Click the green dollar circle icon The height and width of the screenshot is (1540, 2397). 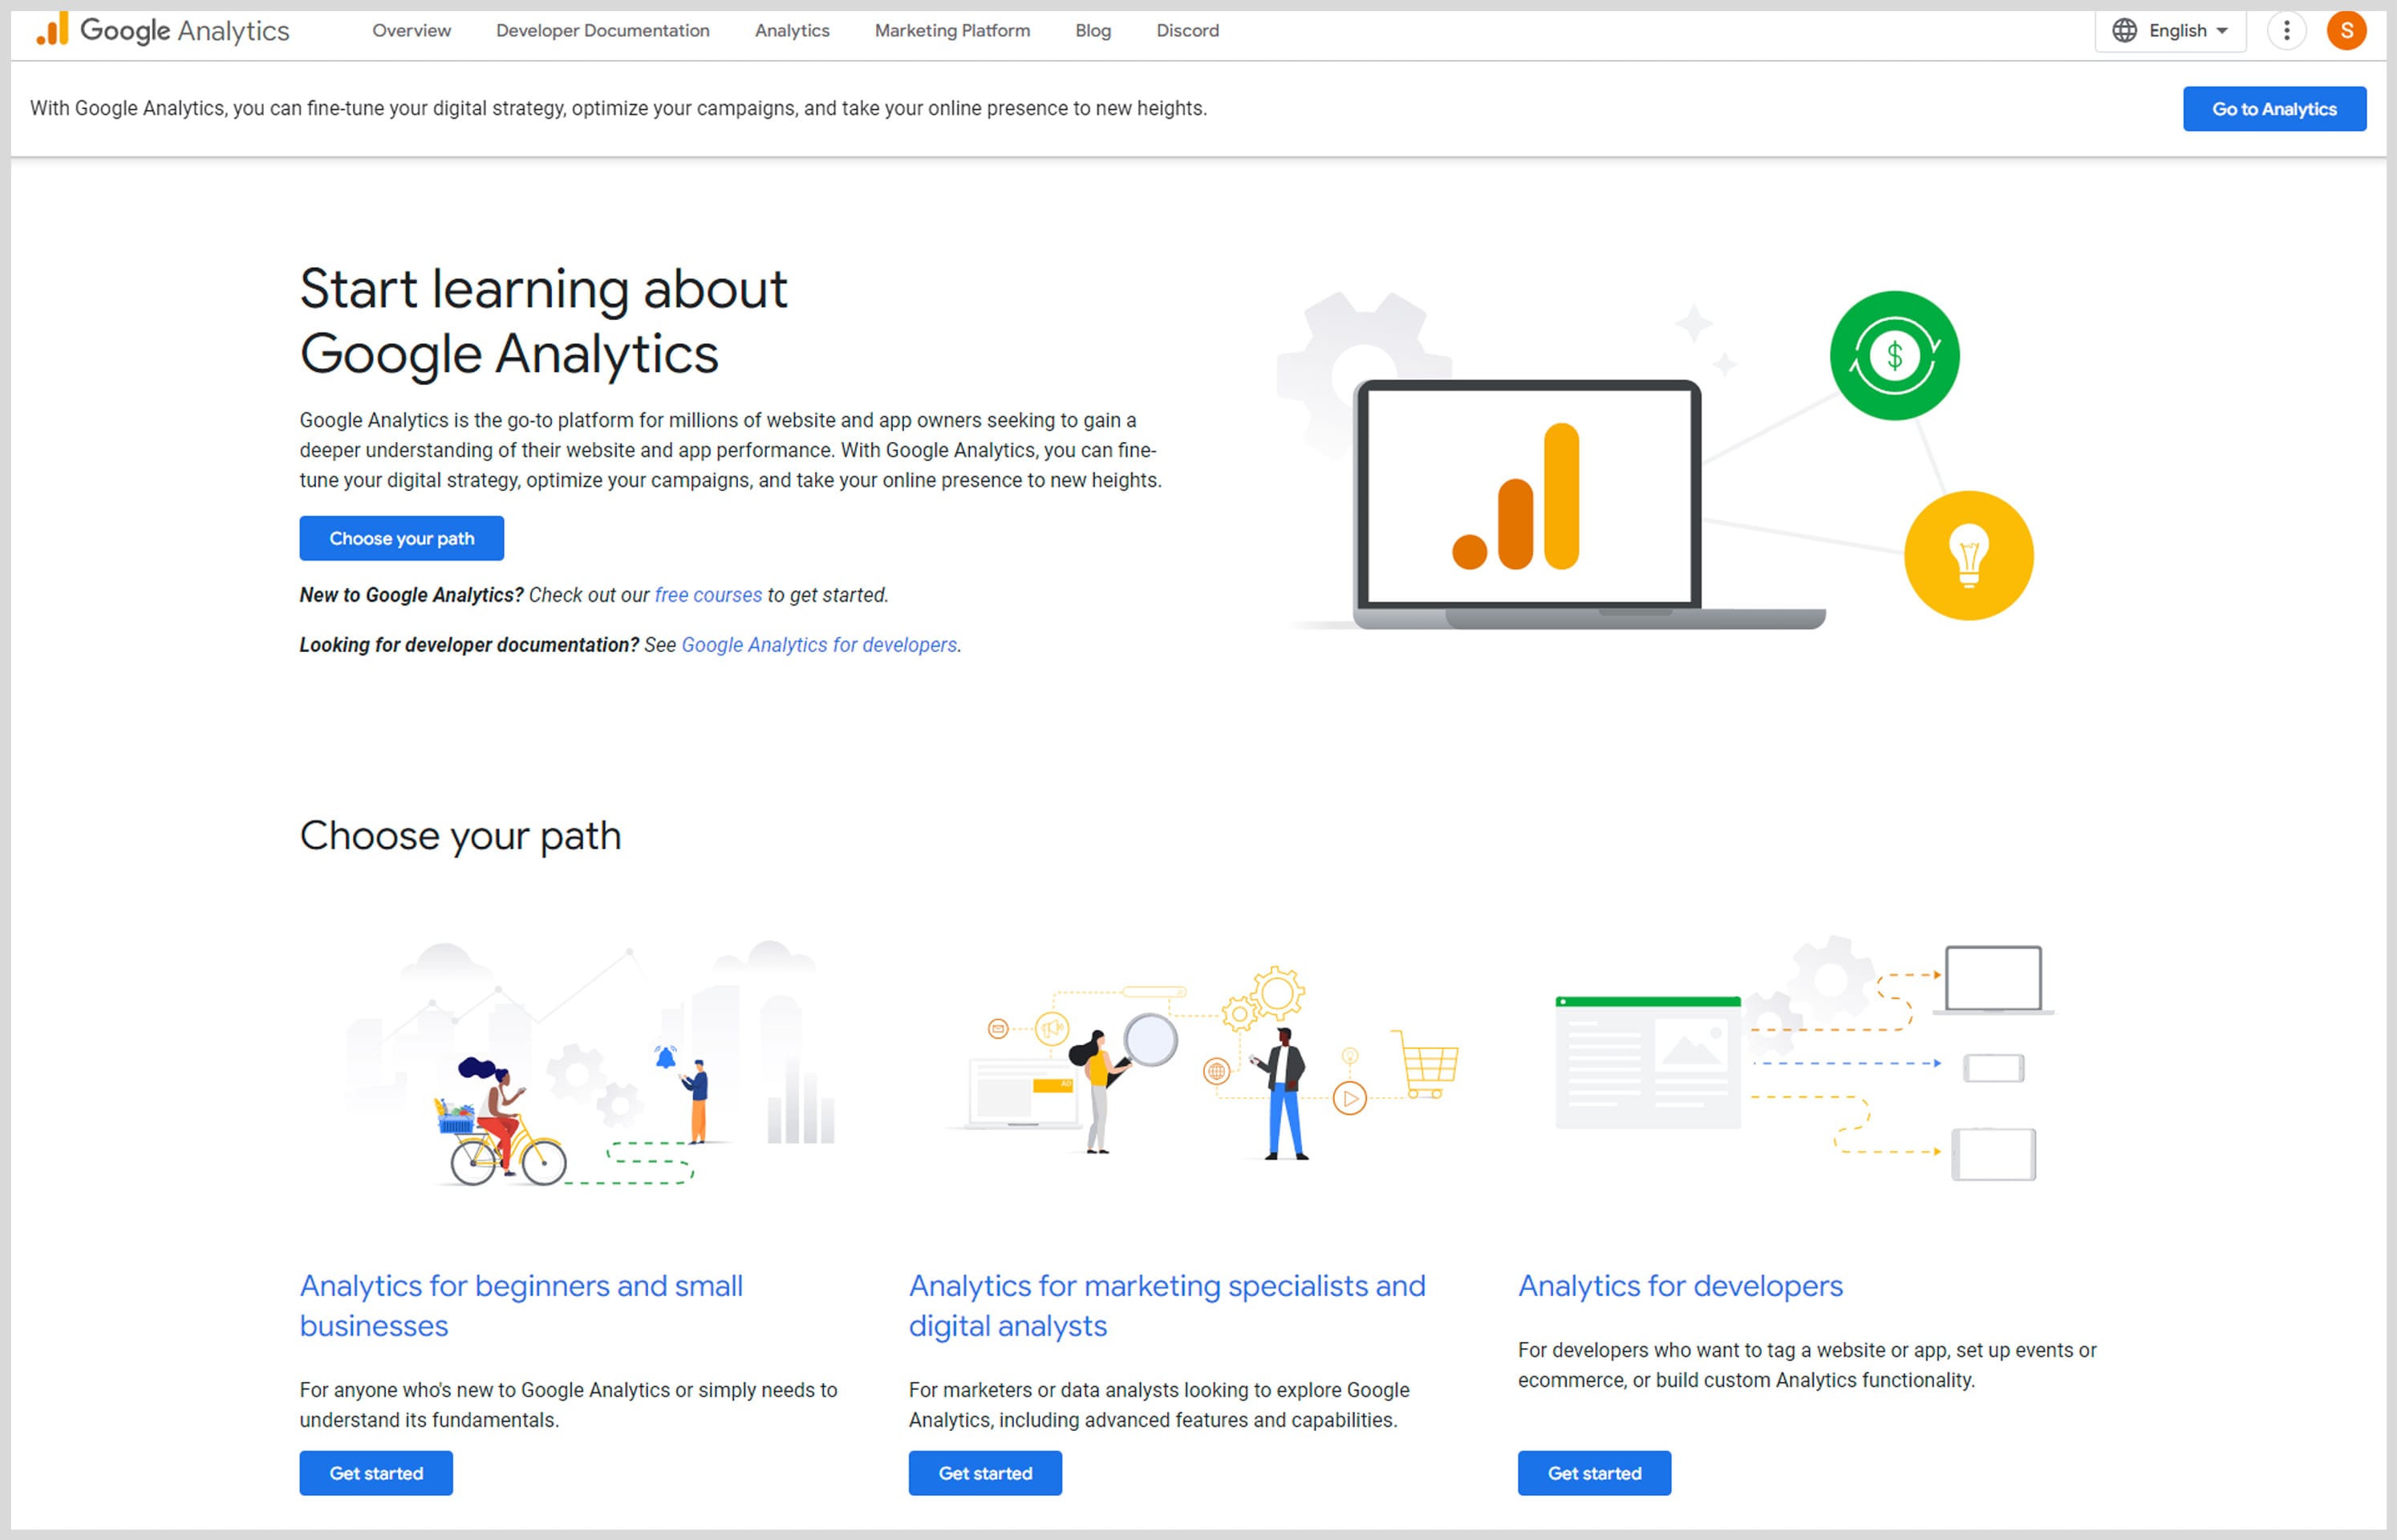1894,356
